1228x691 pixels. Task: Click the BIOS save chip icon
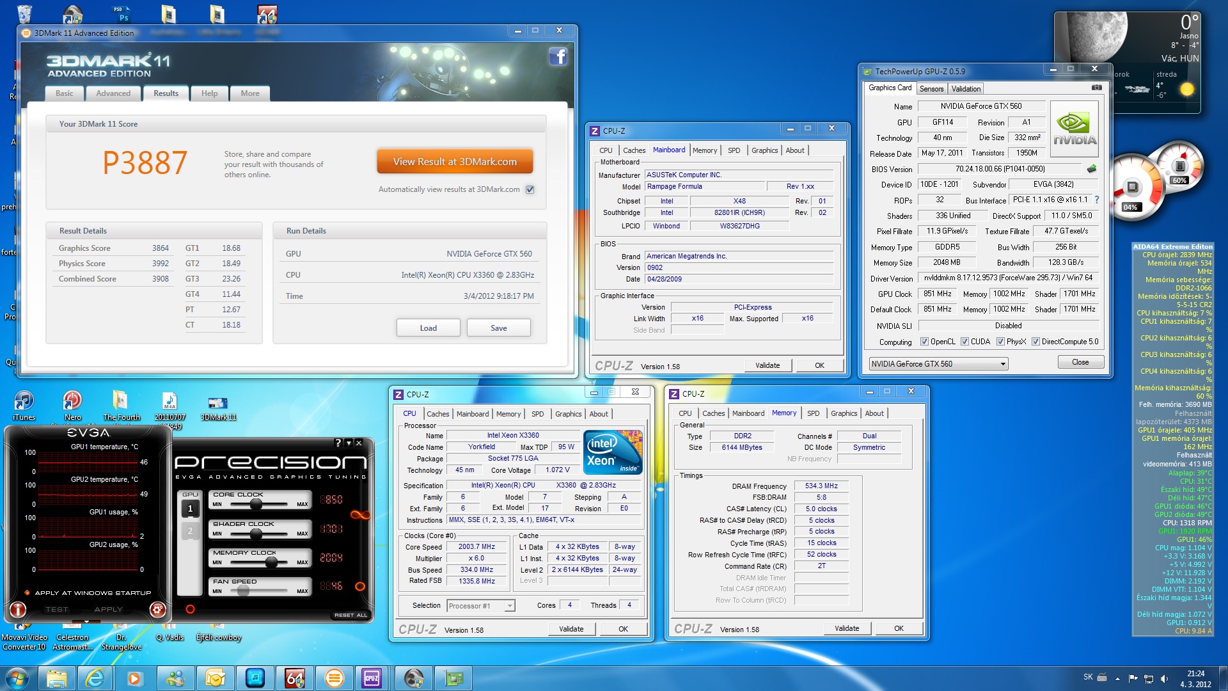1092,169
